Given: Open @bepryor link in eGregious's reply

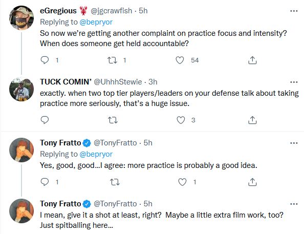Looking at the screenshot, I should click(96, 22).
